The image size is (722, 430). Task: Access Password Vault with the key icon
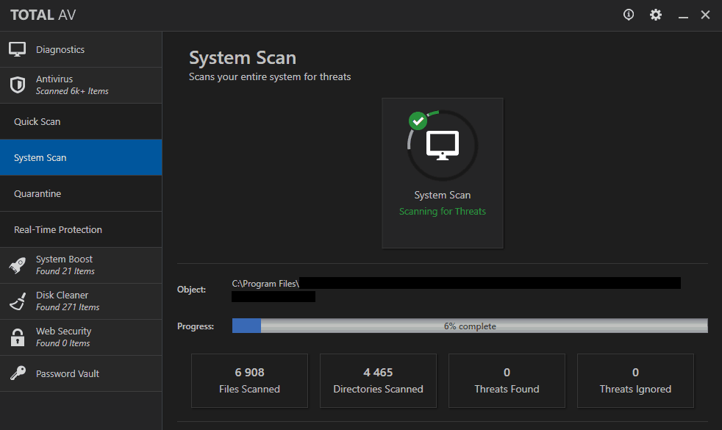(18, 373)
